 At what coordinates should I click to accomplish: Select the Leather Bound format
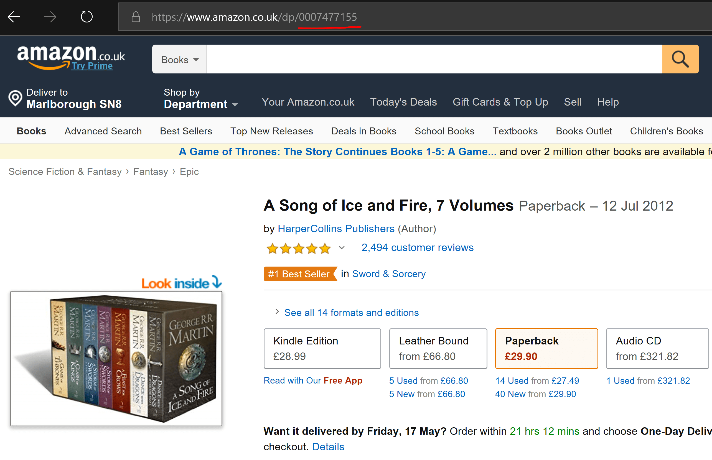point(438,348)
